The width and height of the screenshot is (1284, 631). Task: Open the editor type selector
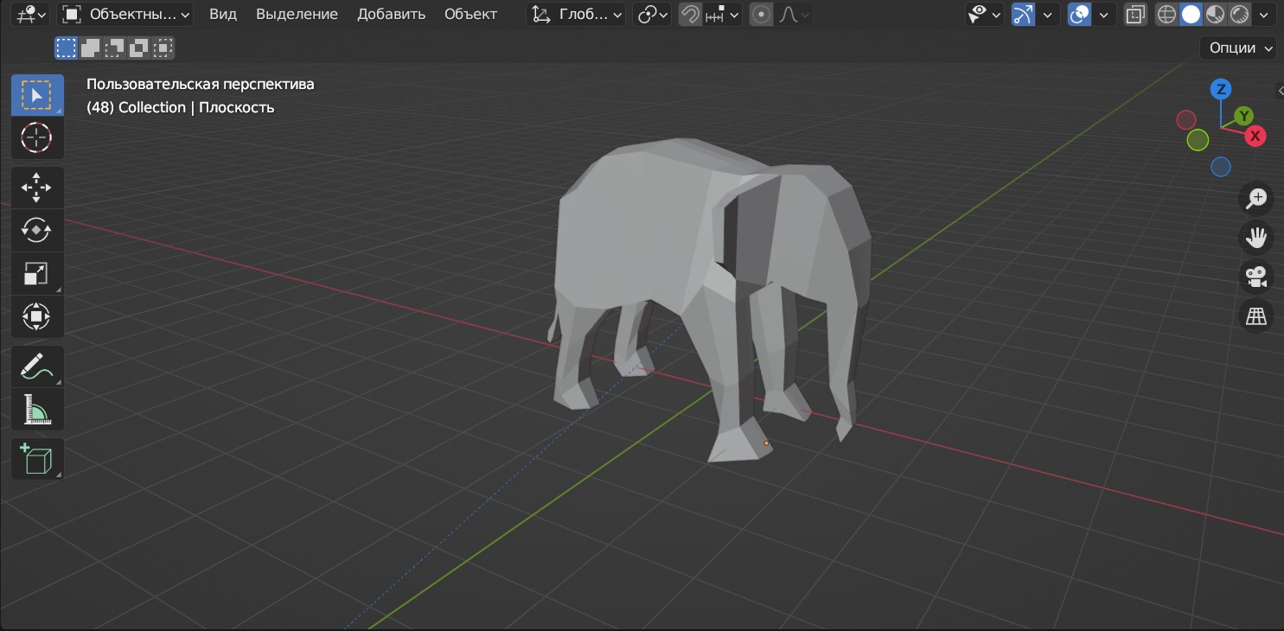click(31, 14)
